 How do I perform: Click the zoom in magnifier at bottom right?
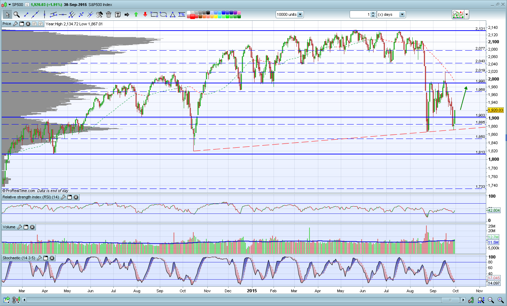(500, 300)
